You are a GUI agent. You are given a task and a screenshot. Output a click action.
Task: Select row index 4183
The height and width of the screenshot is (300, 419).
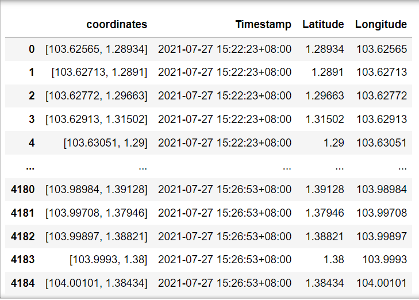pos(23,259)
